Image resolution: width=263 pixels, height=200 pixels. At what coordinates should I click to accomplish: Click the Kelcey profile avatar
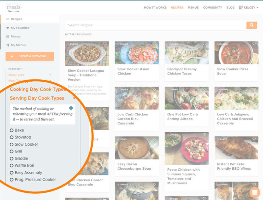point(241,8)
